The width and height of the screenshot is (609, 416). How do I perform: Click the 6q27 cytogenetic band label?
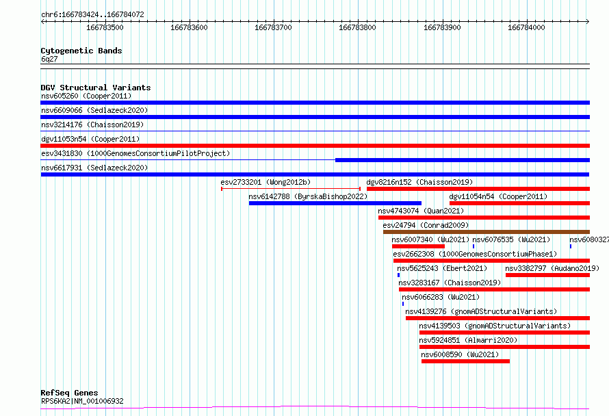pos(49,59)
